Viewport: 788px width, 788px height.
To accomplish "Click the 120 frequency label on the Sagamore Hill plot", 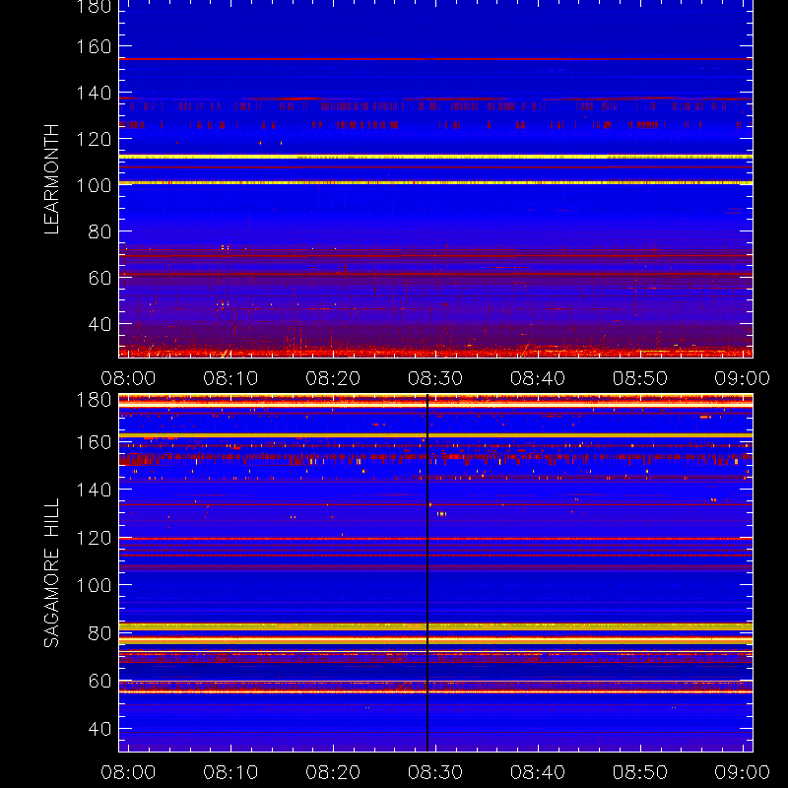I will click(94, 538).
